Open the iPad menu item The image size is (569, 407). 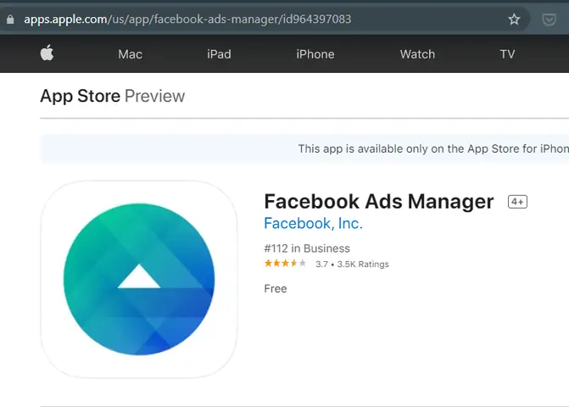(x=219, y=54)
